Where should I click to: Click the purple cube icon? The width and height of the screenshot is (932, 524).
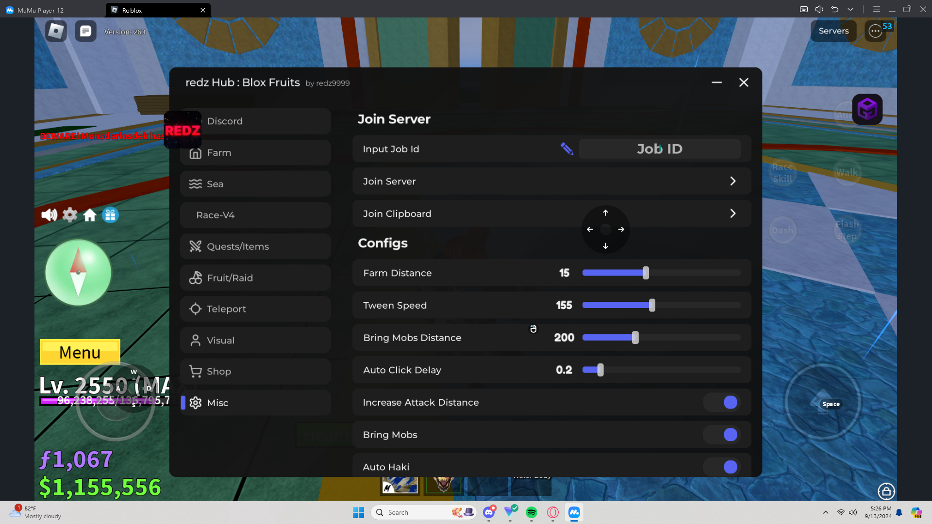click(867, 109)
